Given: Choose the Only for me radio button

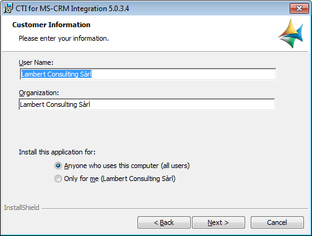Looking at the screenshot, I should pyautogui.click(x=58, y=179).
